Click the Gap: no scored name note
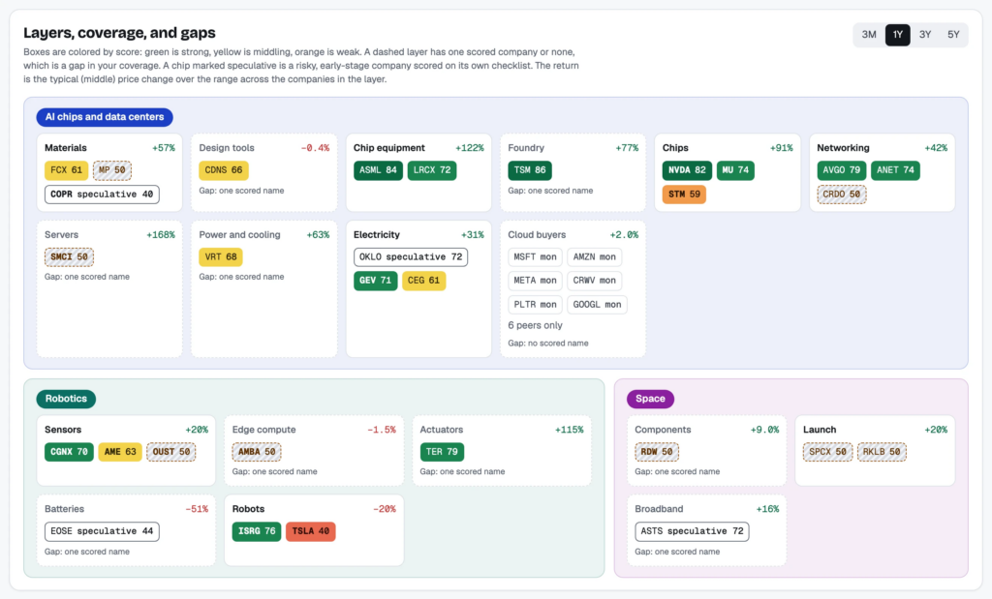This screenshot has height=599, width=992. coord(548,344)
